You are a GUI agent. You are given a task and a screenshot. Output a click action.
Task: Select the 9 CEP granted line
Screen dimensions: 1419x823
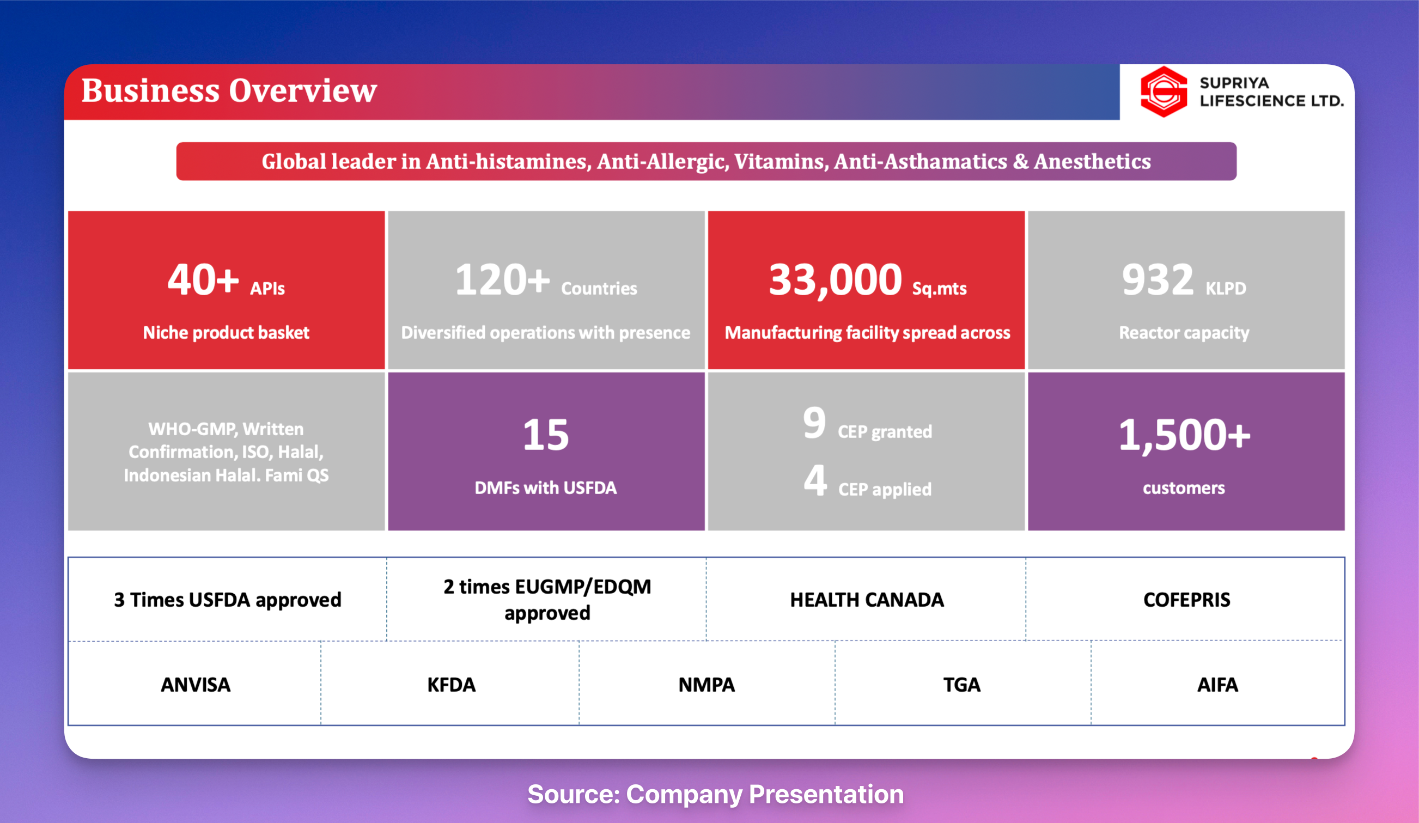pos(867,424)
